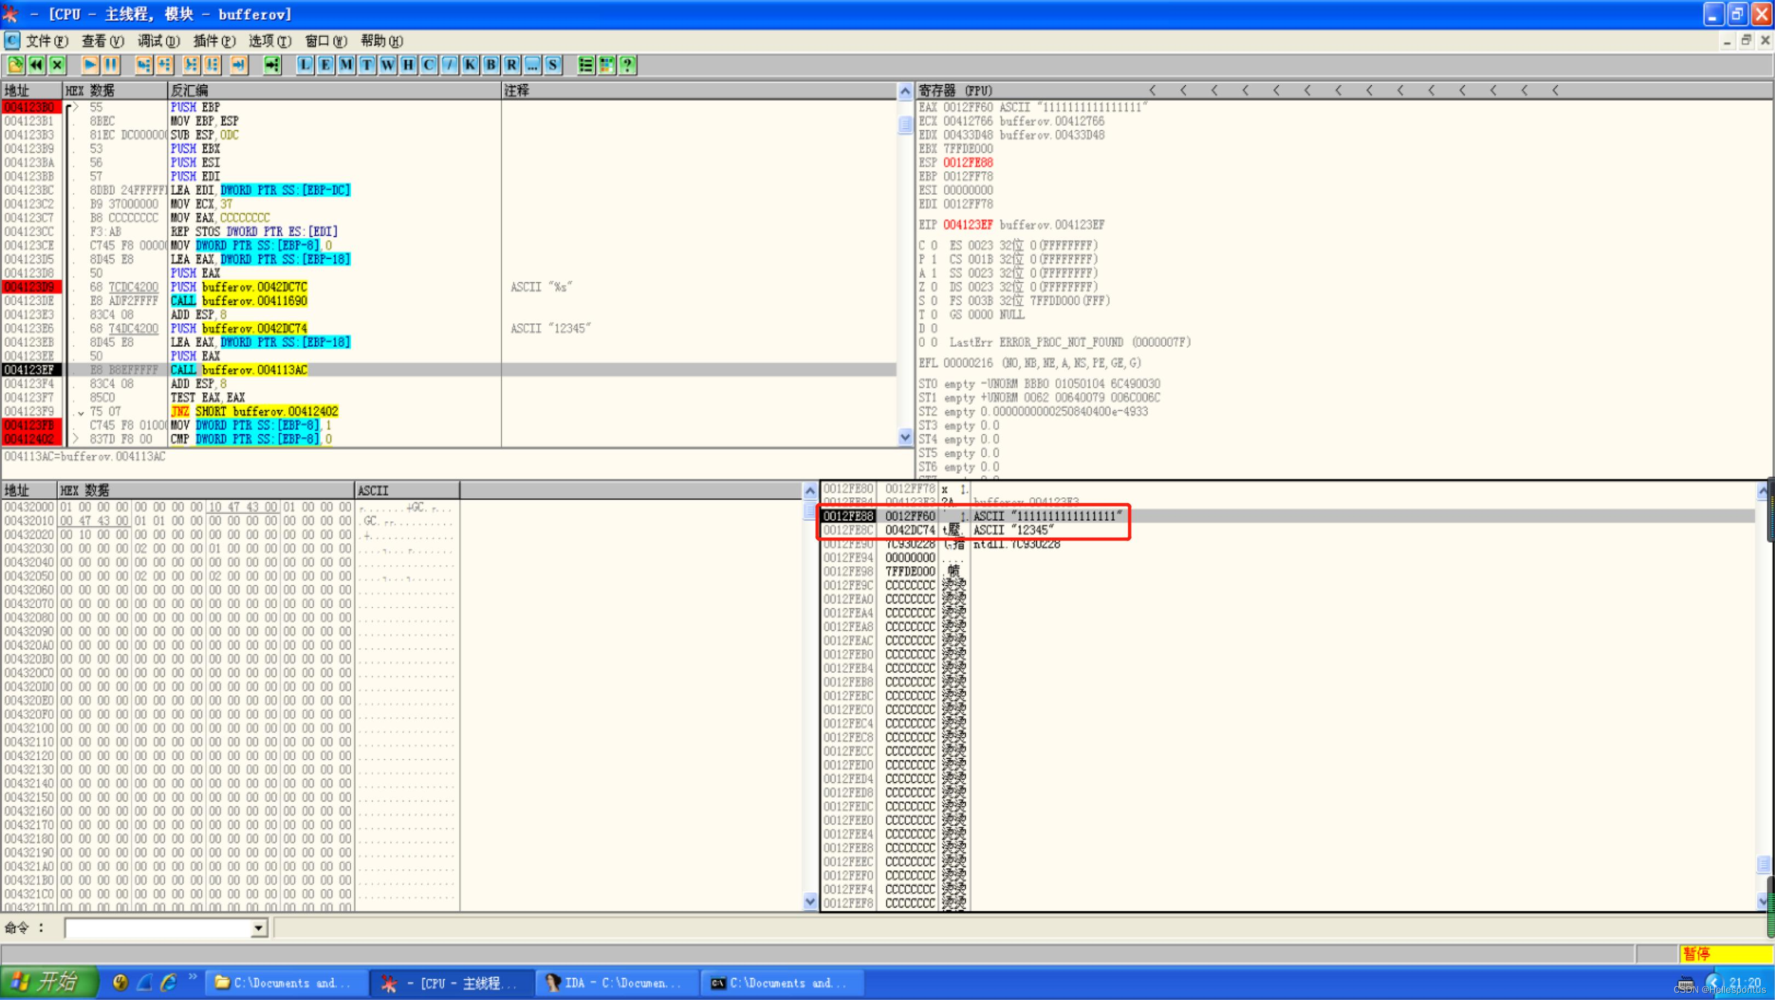Click the Run program play icon
1775x1000 pixels.
pyautogui.click(x=90, y=65)
